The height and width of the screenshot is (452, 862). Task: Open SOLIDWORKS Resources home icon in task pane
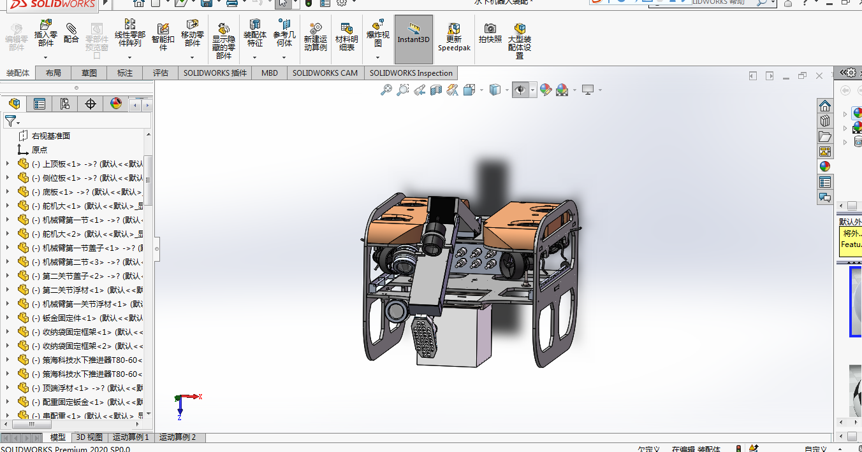pos(825,106)
